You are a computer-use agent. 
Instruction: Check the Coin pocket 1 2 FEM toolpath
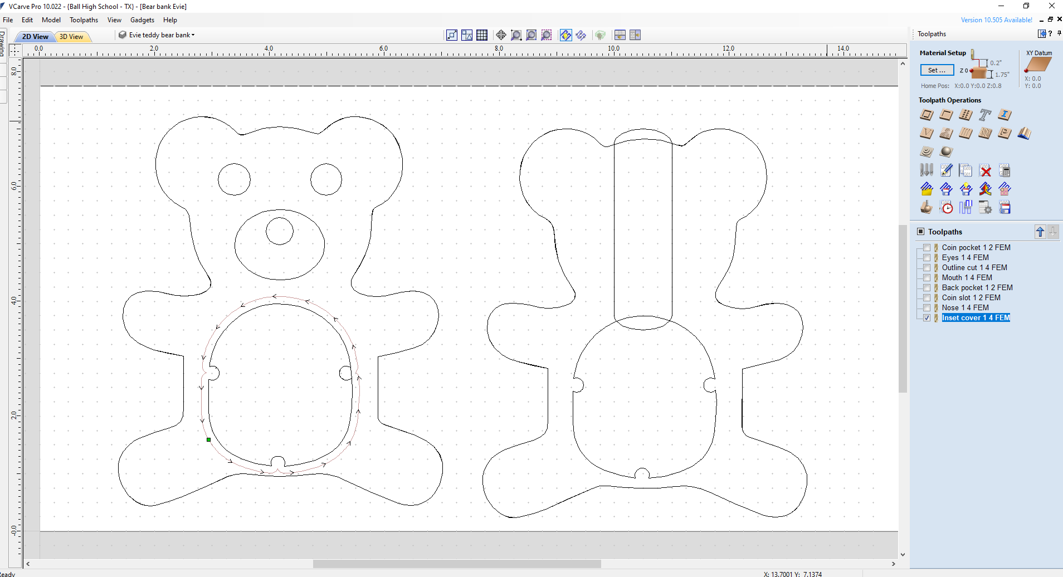927,247
